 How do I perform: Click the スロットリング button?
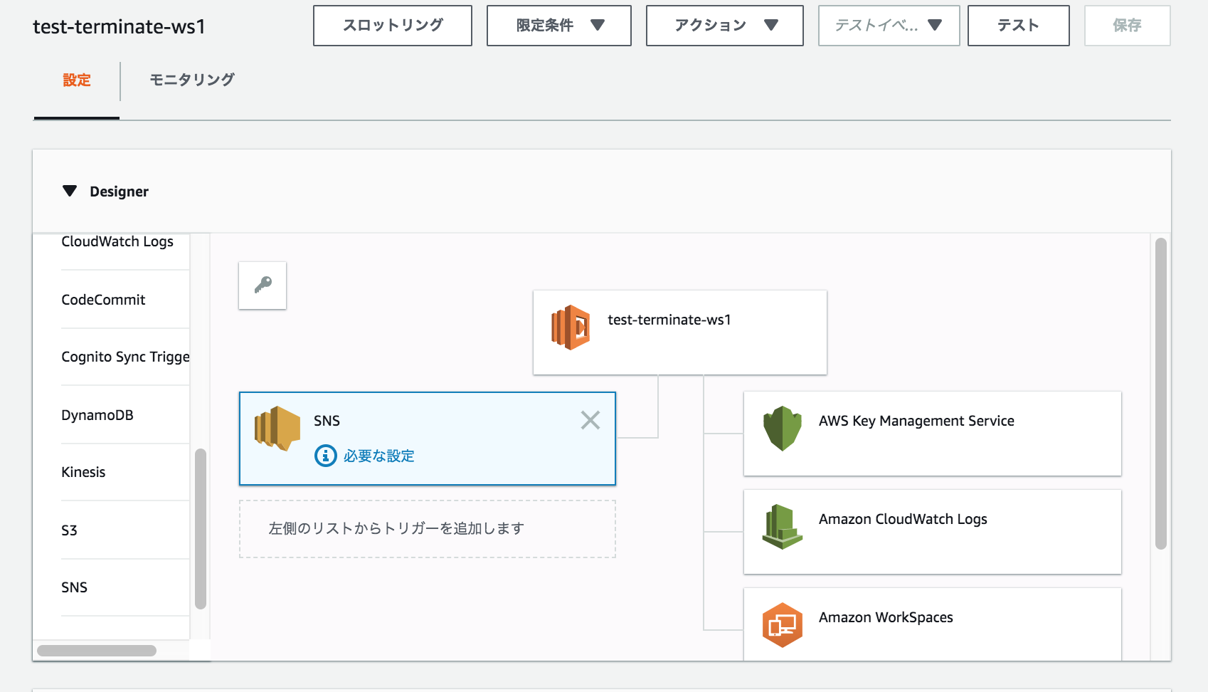393,26
